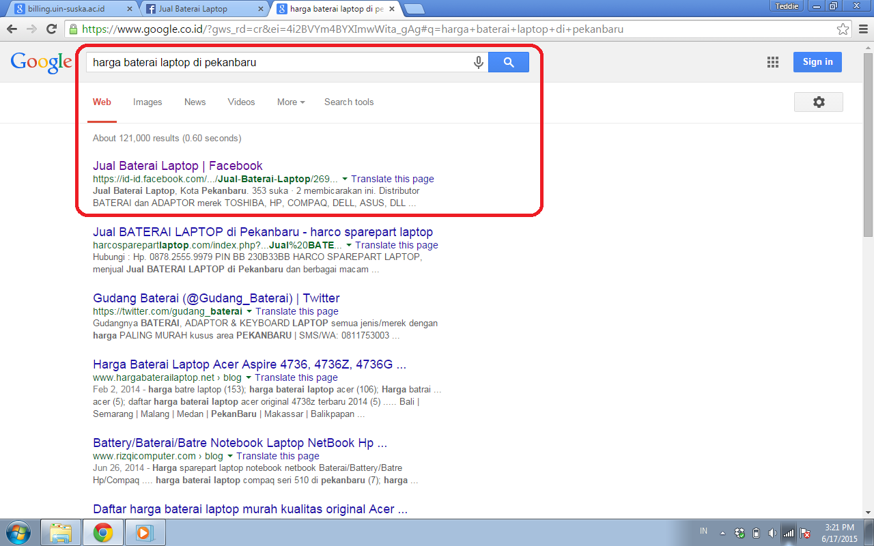Switch to Images results
The height and width of the screenshot is (546, 874).
tap(147, 102)
